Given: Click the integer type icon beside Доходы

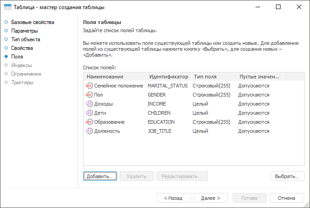Looking at the screenshot, I should [89, 104].
